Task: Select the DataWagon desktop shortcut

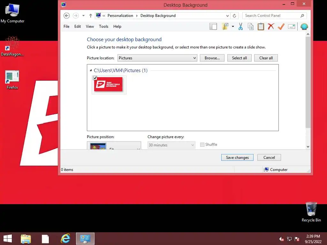Action: [x=12, y=47]
